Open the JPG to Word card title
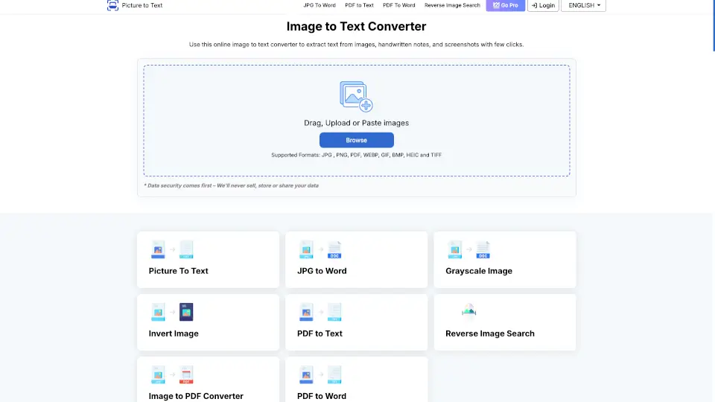 pos(322,271)
